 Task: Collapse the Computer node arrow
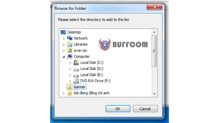coord(64,57)
